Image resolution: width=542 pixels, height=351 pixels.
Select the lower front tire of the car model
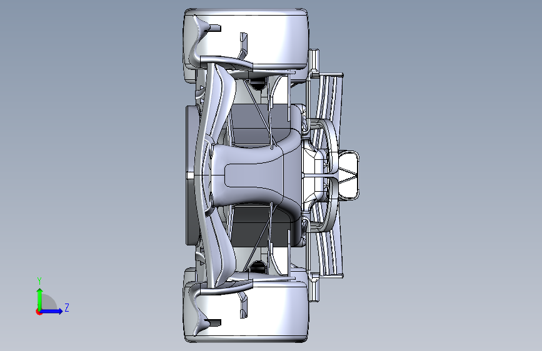pyautogui.click(x=246, y=310)
